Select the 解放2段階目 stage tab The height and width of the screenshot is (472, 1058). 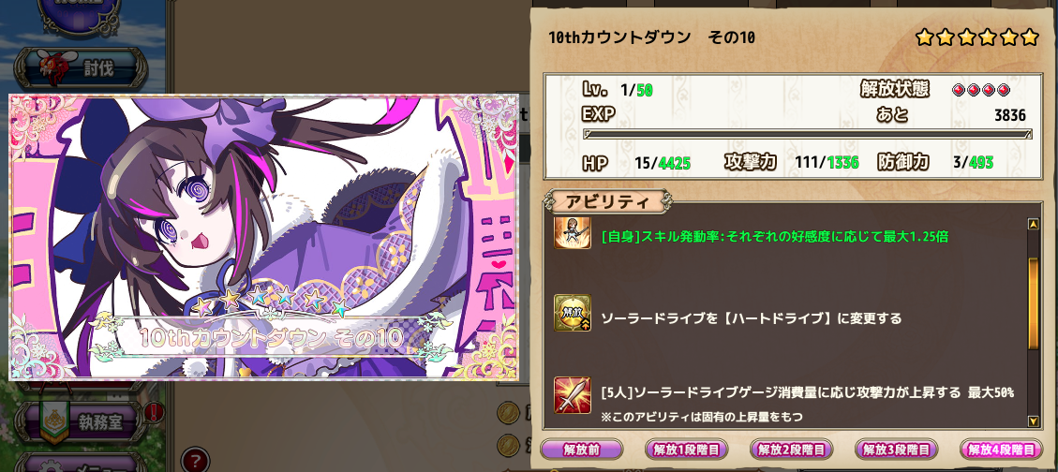[x=792, y=450]
